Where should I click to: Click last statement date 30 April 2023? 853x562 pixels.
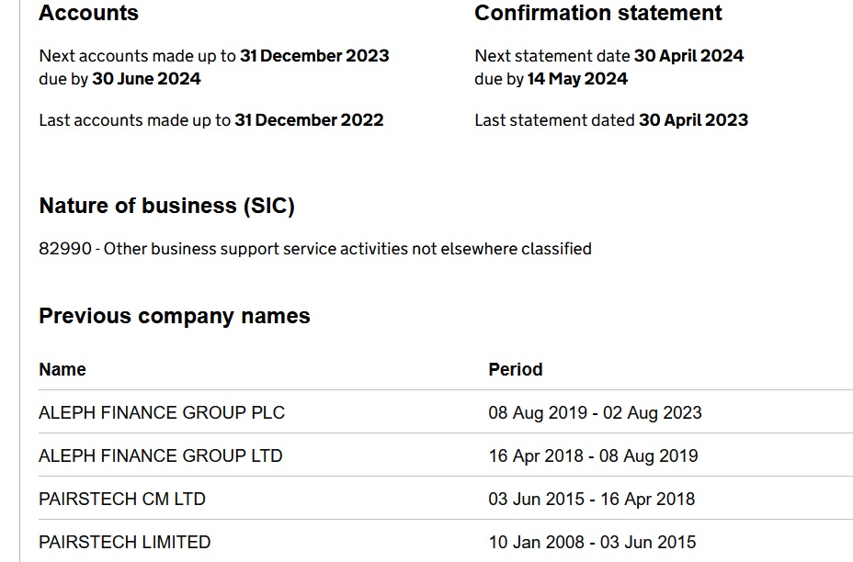[x=693, y=120]
